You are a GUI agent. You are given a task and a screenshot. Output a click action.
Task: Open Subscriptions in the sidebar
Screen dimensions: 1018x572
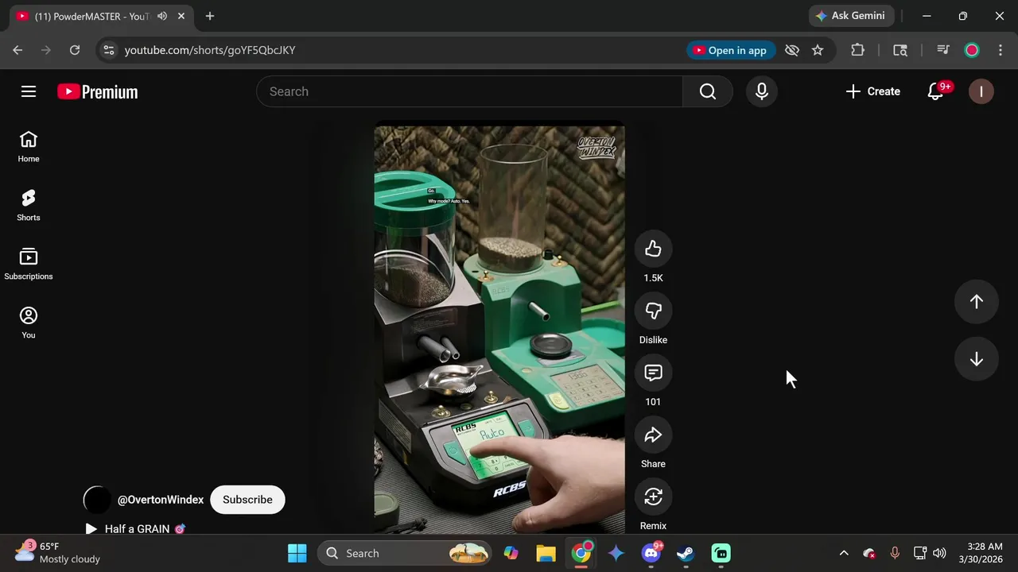tap(29, 265)
